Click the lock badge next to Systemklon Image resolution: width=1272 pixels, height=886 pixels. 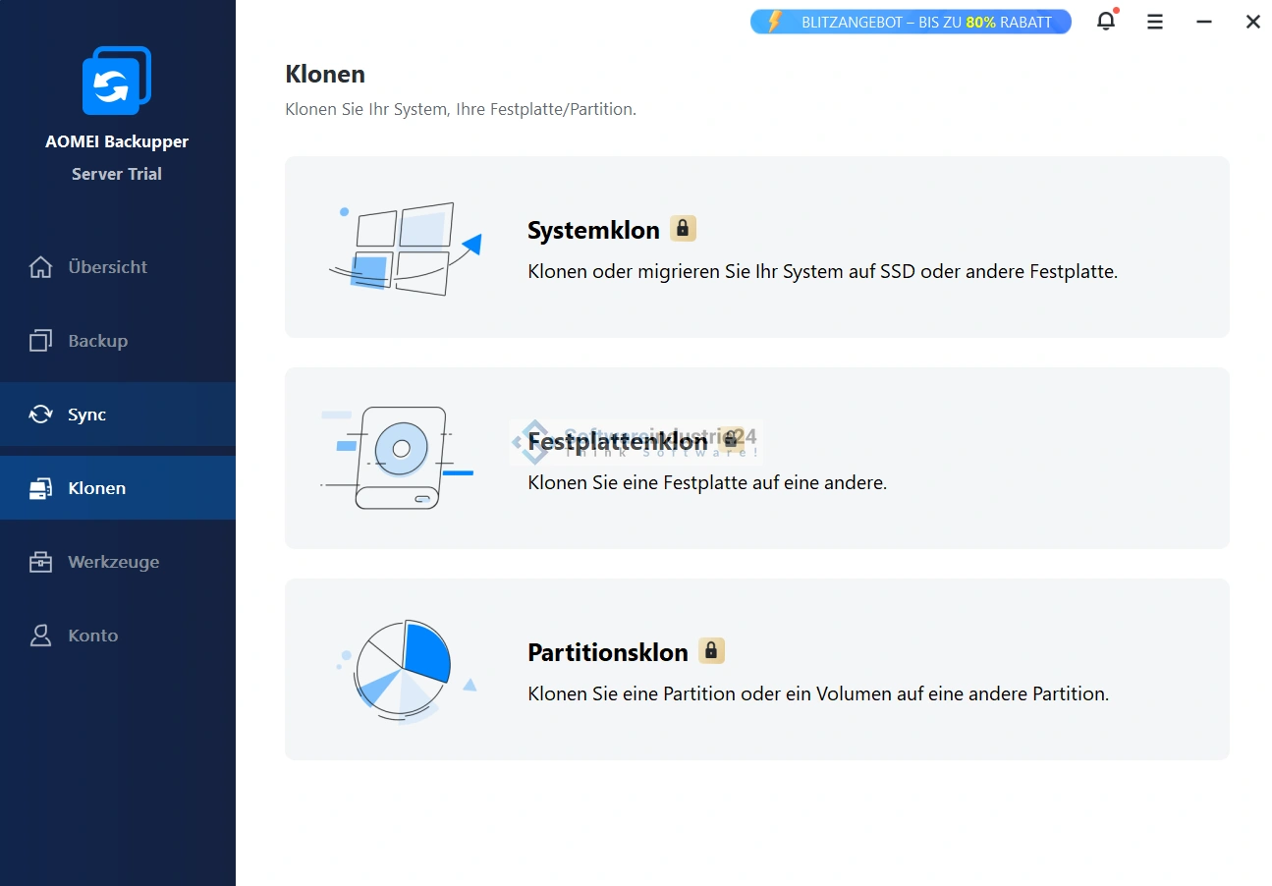[x=683, y=229]
